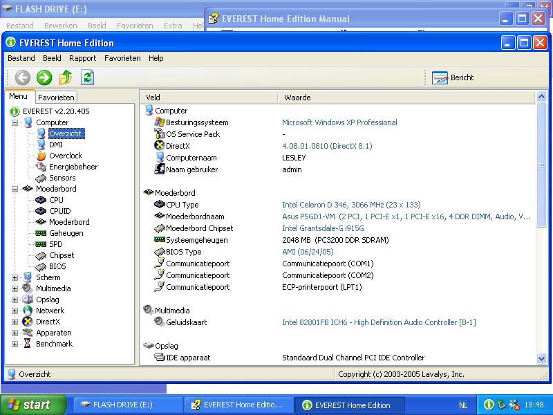Image resolution: width=553 pixels, height=415 pixels.
Task: Switch to the Menu tab
Action: click(x=19, y=96)
